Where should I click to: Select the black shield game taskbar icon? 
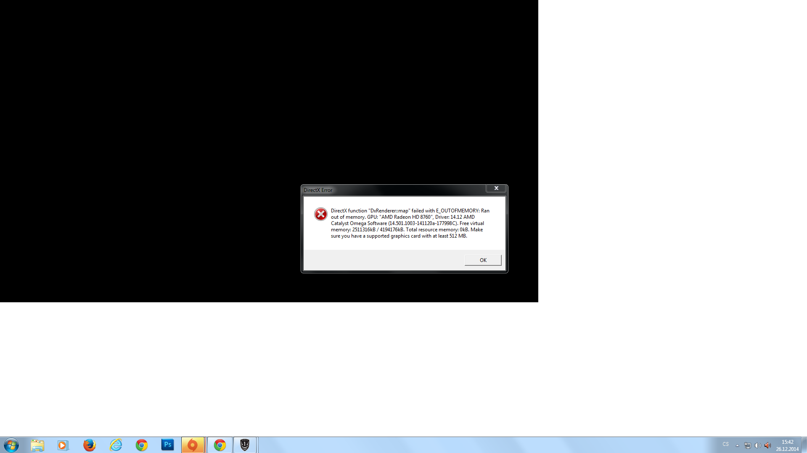[245, 445]
